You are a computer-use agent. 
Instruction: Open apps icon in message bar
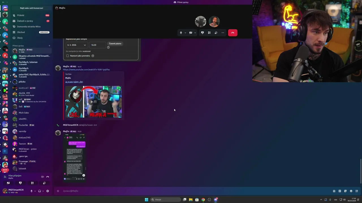pyautogui.click(x=357, y=191)
